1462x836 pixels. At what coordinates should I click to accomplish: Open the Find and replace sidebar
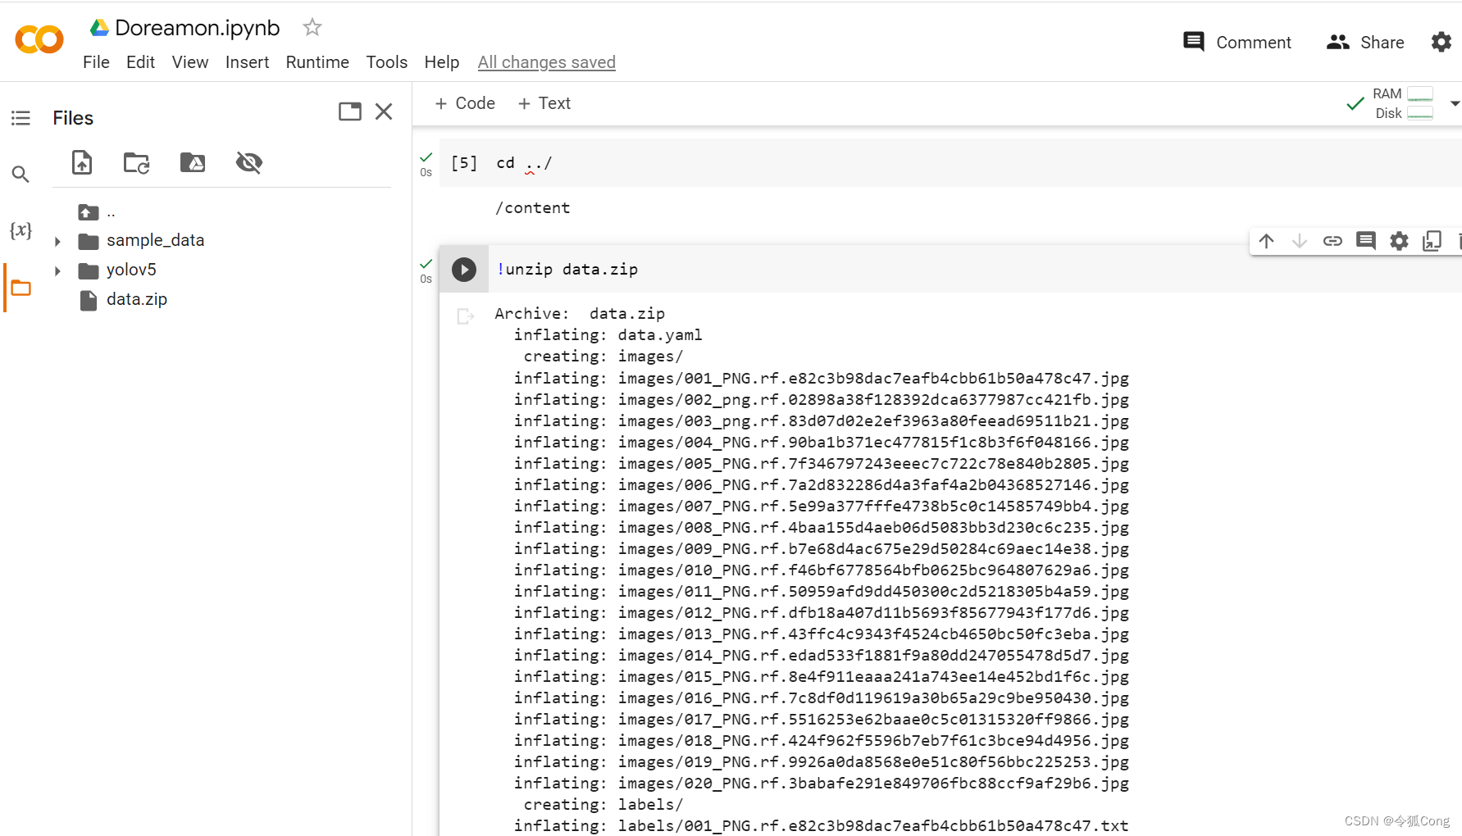click(20, 174)
